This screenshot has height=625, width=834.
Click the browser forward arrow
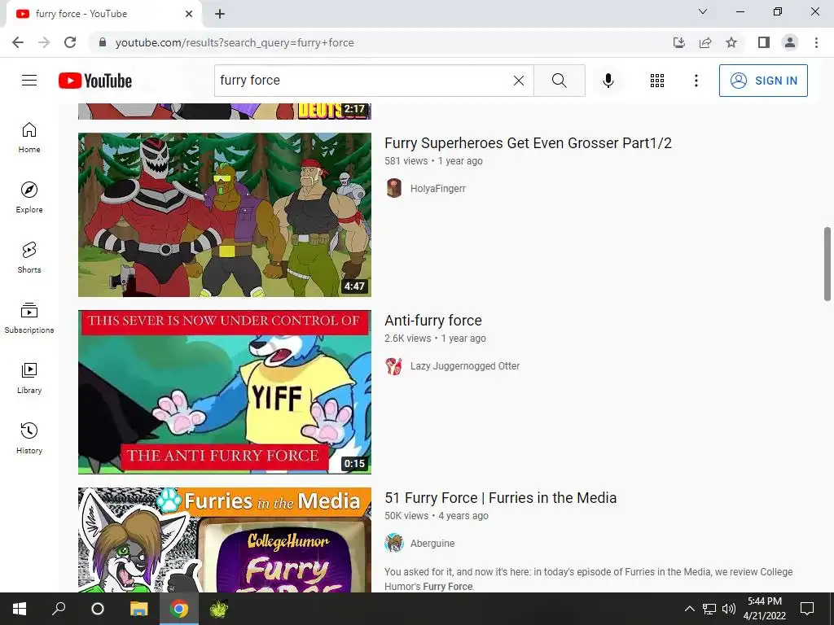pyautogui.click(x=44, y=42)
